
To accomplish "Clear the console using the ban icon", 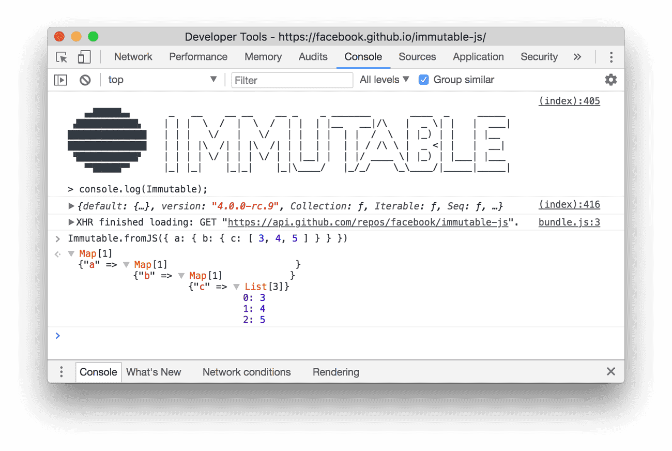I will [x=84, y=80].
